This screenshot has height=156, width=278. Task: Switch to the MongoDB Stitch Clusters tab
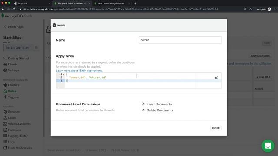click(x=72, y=3)
